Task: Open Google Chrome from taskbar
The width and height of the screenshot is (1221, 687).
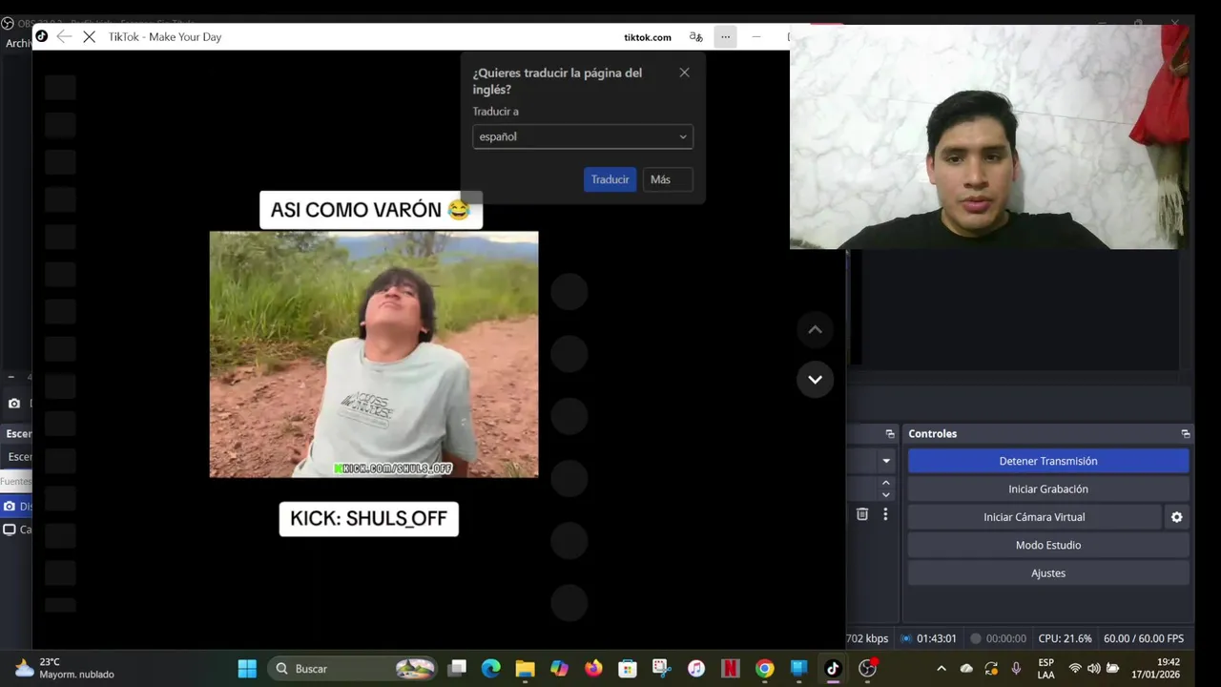Action: [x=765, y=669]
